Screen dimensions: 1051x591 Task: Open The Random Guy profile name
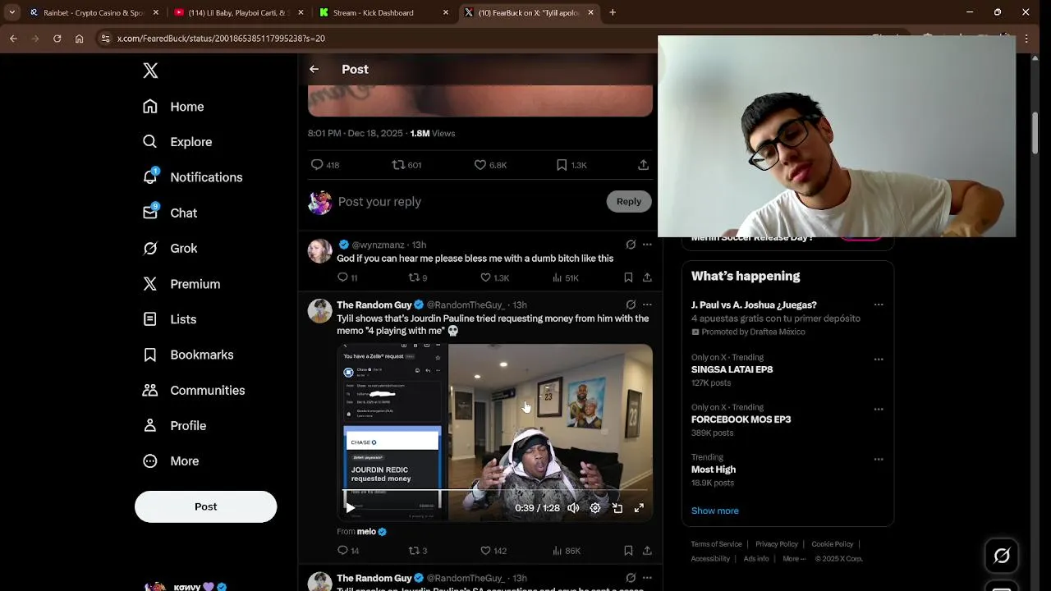coord(374,305)
